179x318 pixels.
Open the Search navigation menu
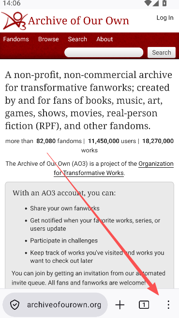(77, 39)
